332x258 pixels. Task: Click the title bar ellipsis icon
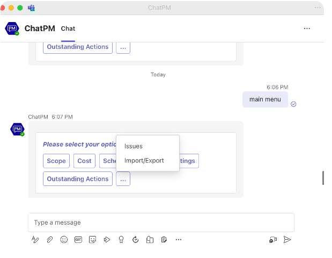coord(318,8)
